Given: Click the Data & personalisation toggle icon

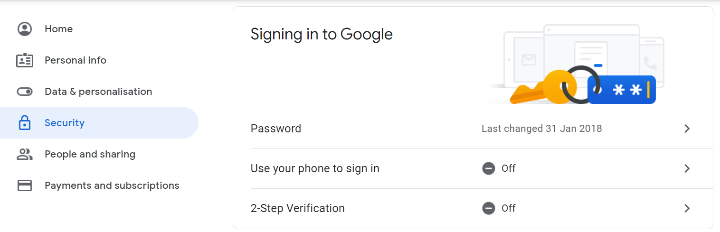Looking at the screenshot, I should (25, 92).
